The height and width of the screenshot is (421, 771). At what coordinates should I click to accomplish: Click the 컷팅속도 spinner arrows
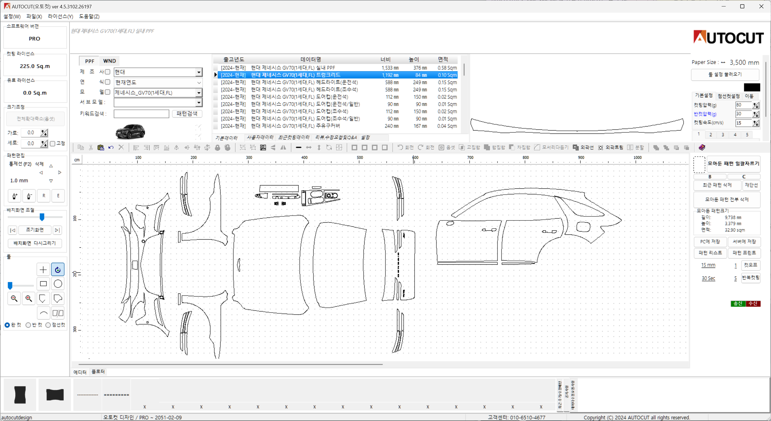click(x=756, y=123)
